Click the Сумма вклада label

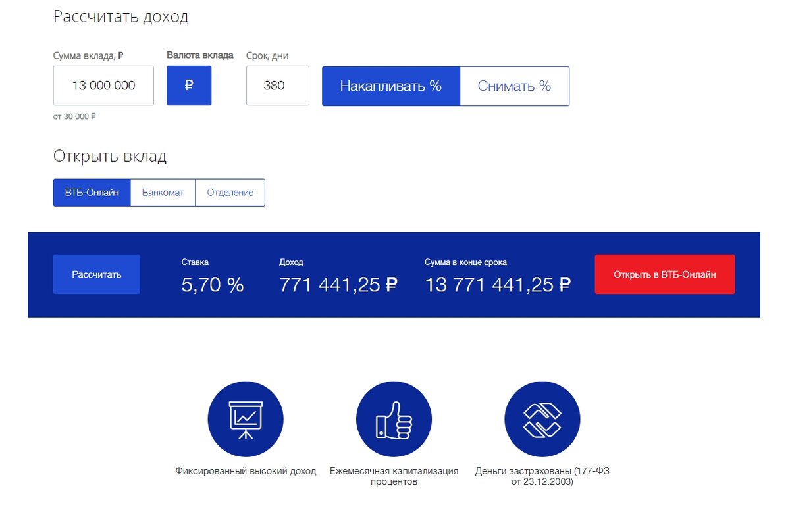tap(88, 56)
